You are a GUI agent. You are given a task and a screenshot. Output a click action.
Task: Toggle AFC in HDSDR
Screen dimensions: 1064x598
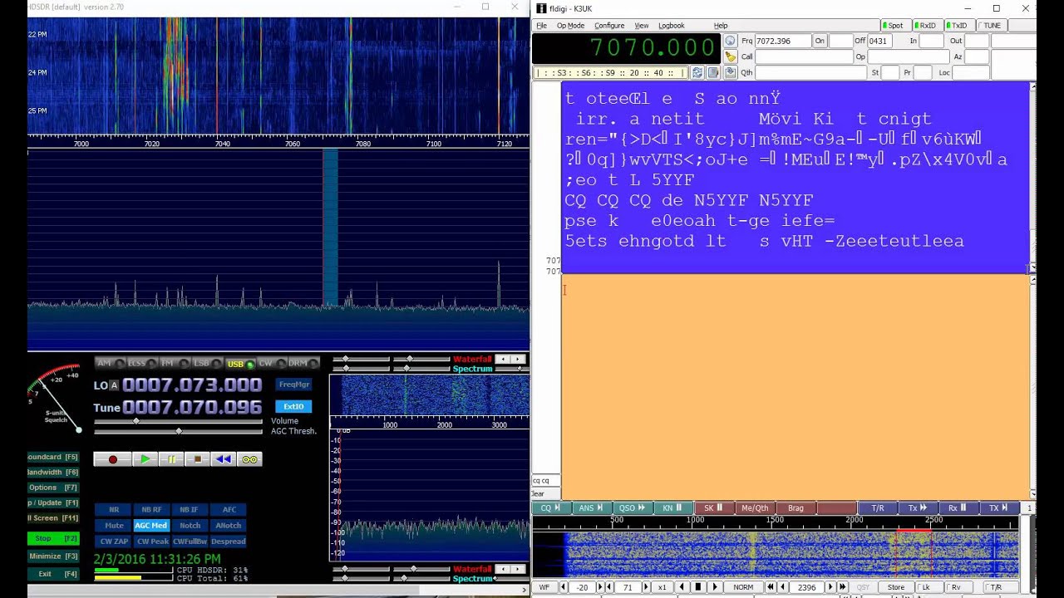tap(229, 510)
